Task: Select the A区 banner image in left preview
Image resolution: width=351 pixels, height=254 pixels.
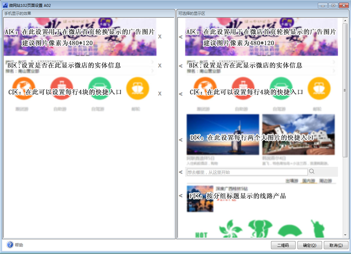Action: (80, 37)
